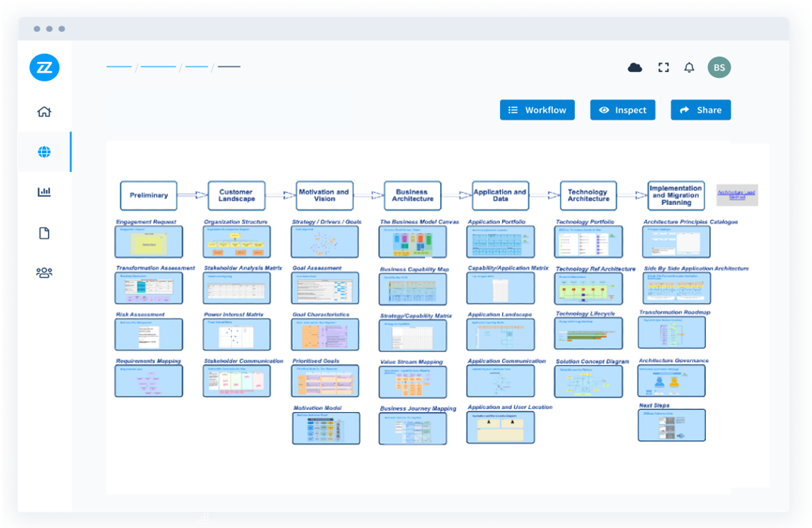Open notifications bell icon
Screen dimensions: 812x528
[x=689, y=67]
